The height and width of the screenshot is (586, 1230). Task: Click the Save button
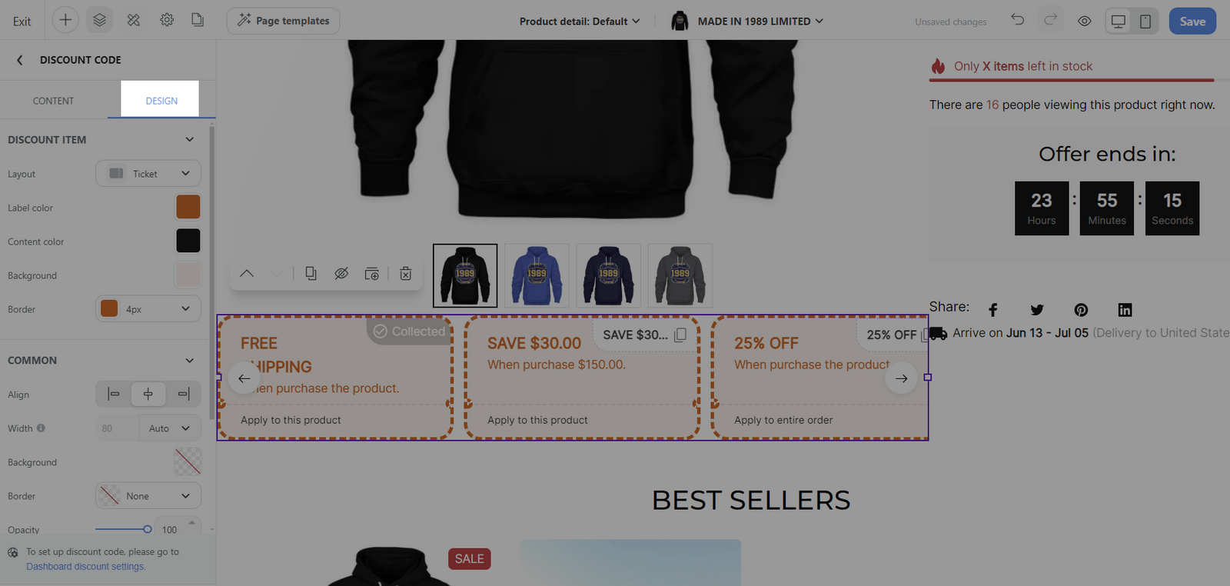1192,21
